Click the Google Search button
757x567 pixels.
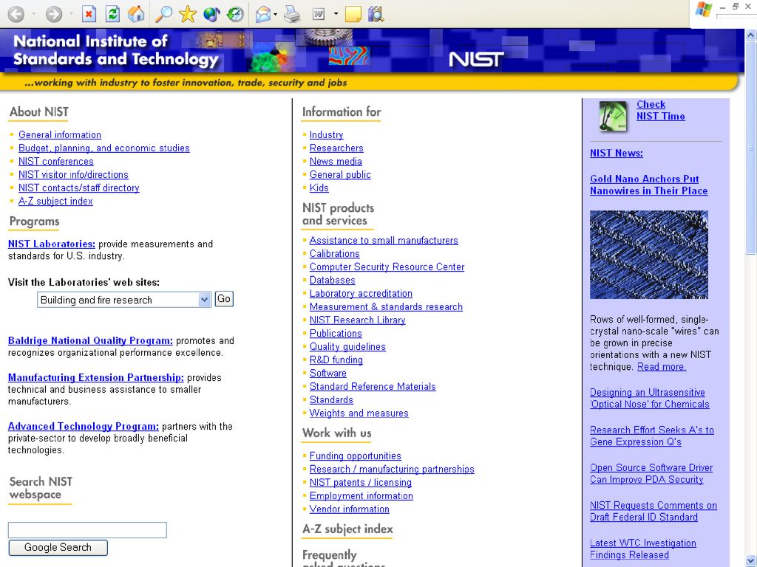58,548
